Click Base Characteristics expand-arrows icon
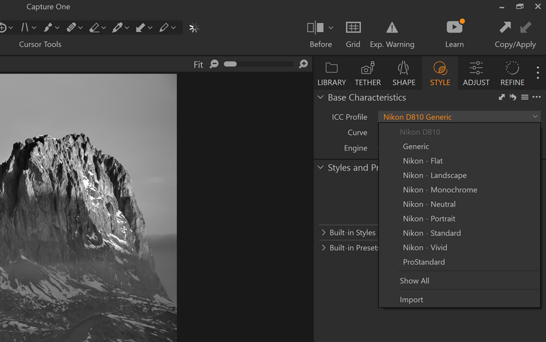The width and height of the screenshot is (546, 342). [x=502, y=97]
